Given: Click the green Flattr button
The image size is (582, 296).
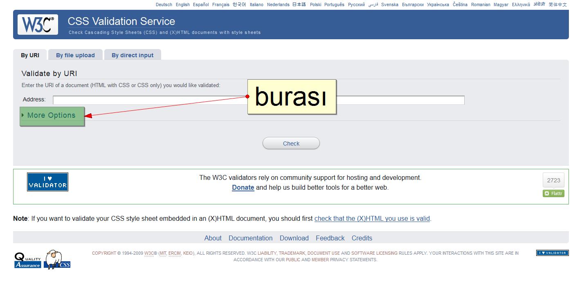Looking at the screenshot, I should 553,193.
